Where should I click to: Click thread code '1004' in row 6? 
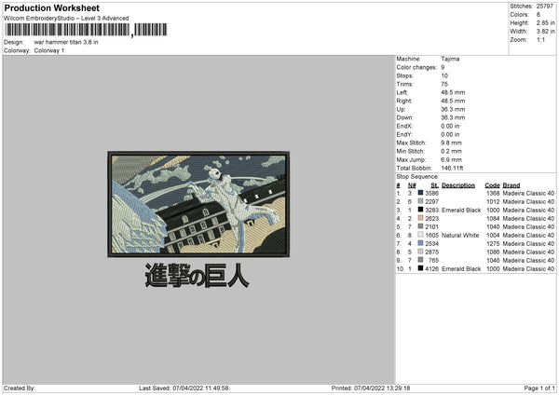pyautogui.click(x=493, y=235)
